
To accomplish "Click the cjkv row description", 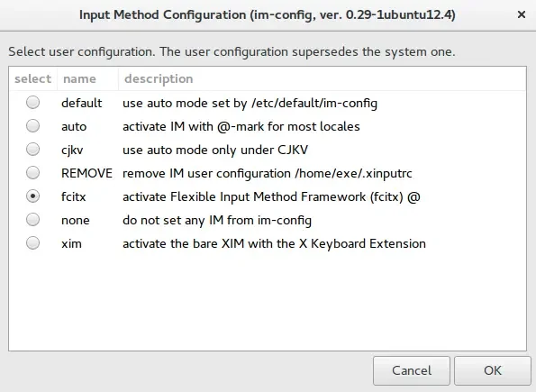I will (215, 150).
